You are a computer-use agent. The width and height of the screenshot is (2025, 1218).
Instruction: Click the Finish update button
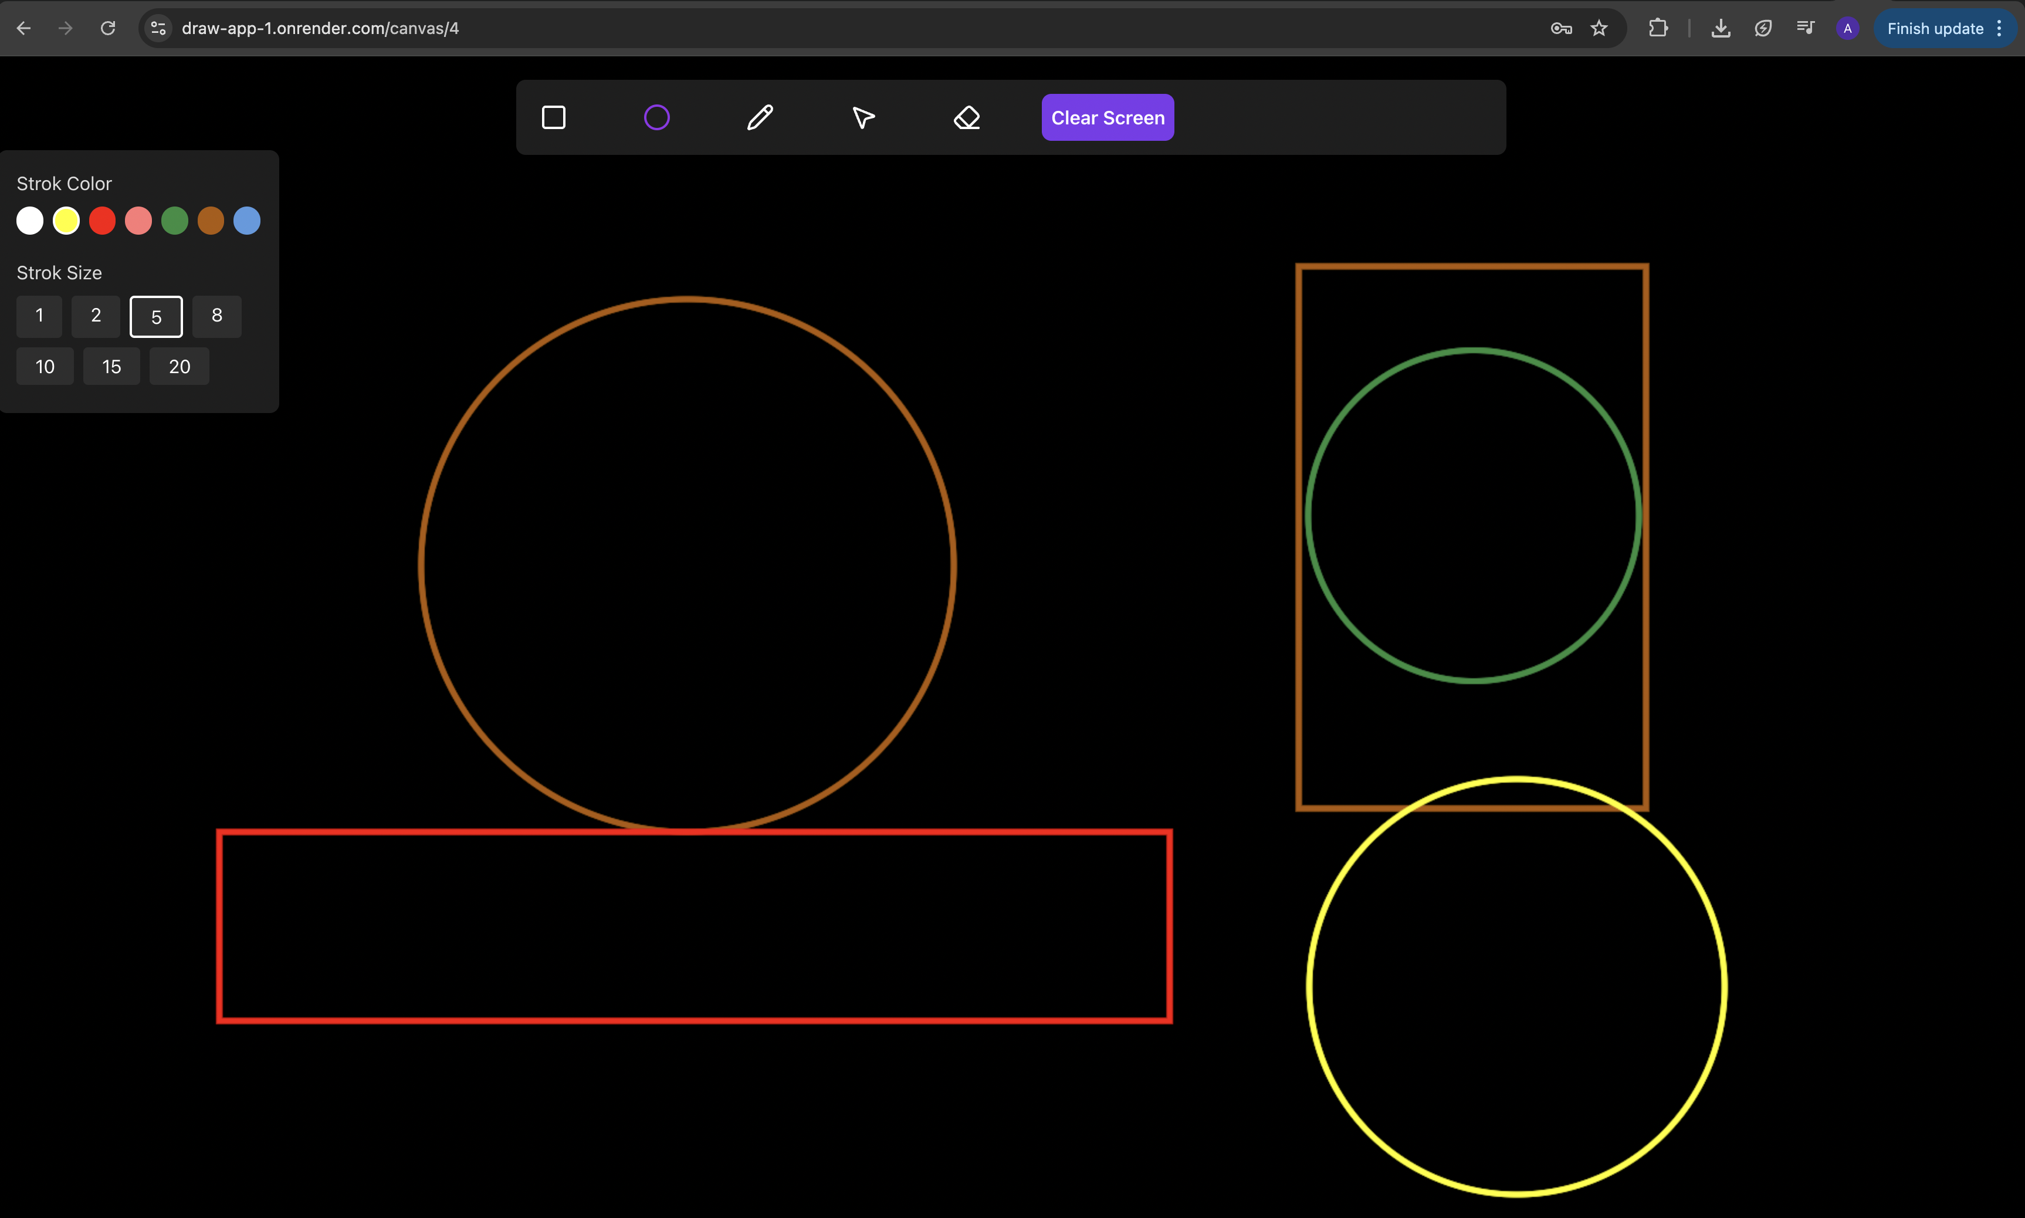(1934, 27)
